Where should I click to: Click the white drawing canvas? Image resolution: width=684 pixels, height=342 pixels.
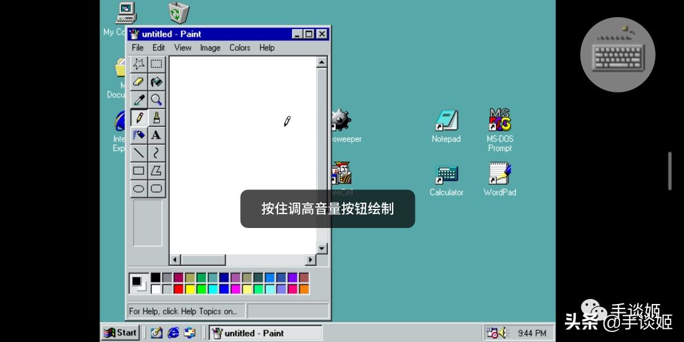point(243,155)
